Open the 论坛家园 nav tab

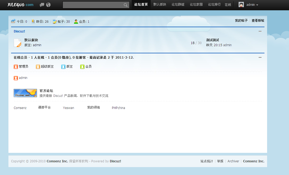pos(196,4)
